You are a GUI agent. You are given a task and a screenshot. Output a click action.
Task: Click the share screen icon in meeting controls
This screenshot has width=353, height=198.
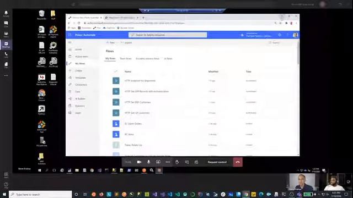[x=158, y=162]
